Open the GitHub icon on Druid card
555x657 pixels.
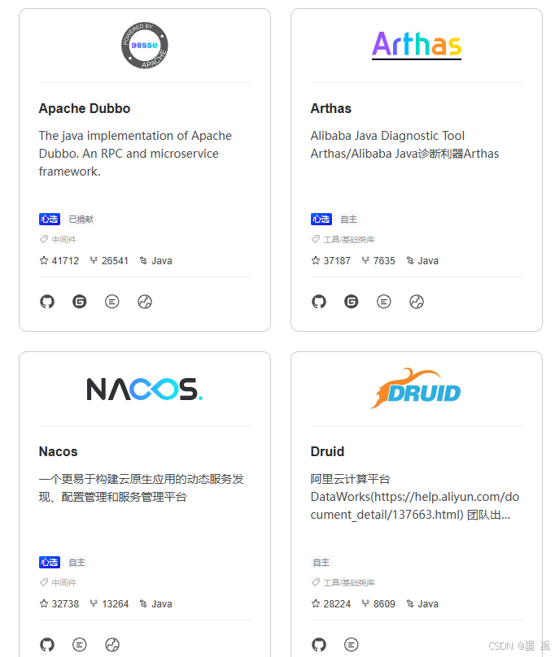pyautogui.click(x=319, y=645)
